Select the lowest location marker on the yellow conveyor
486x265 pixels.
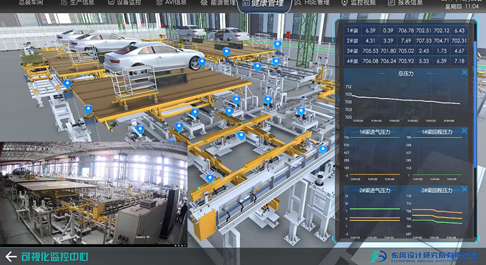(210, 178)
